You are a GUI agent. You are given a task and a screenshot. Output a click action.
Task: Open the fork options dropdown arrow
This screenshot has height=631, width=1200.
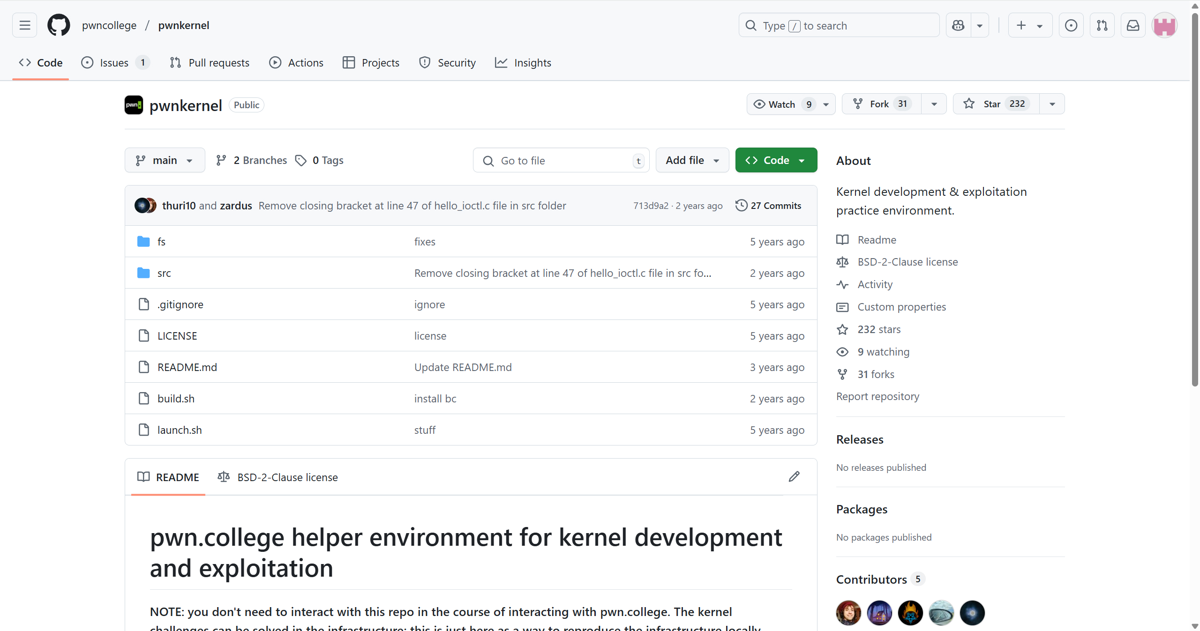(x=934, y=104)
